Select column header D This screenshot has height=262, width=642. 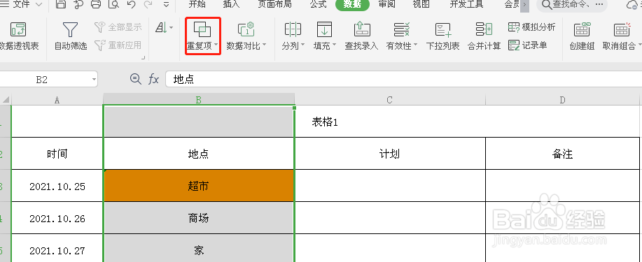tap(563, 99)
